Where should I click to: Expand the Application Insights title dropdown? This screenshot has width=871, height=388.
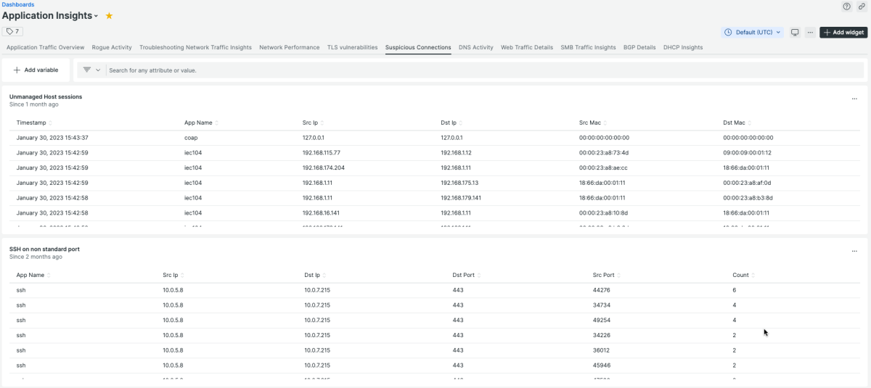click(96, 16)
